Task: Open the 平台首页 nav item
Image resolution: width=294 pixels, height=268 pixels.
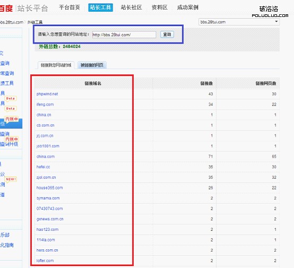Action: (70, 7)
